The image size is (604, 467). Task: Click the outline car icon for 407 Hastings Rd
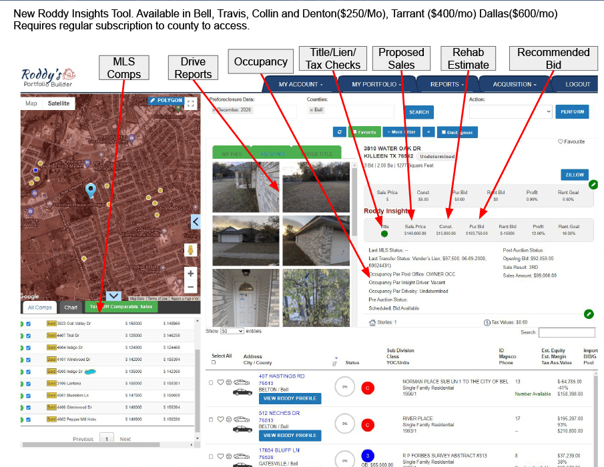click(x=242, y=382)
